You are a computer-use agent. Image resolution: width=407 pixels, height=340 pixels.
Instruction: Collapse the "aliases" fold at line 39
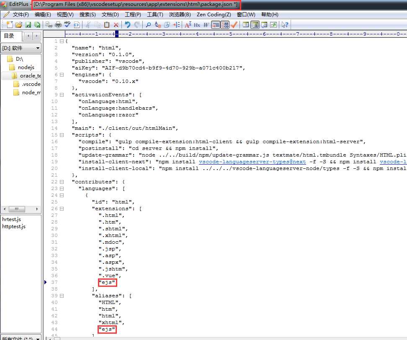[x=62, y=296]
